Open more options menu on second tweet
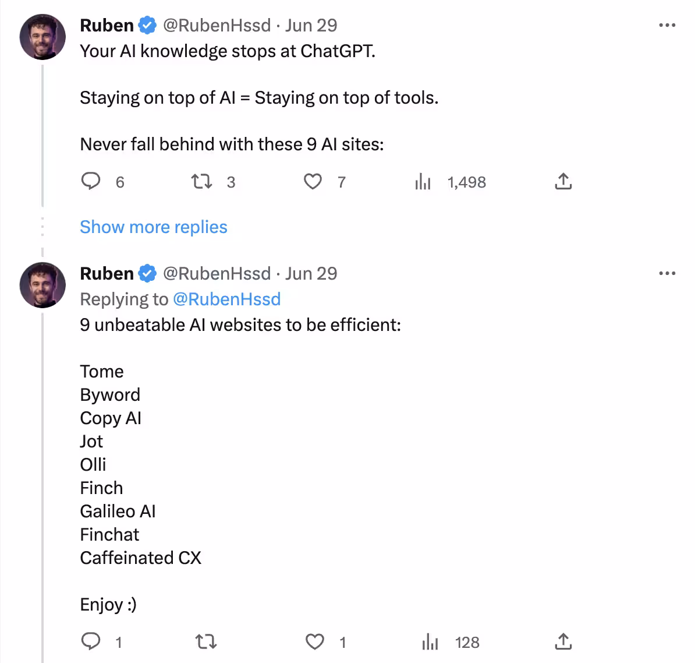The image size is (695, 663). click(667, 273)
